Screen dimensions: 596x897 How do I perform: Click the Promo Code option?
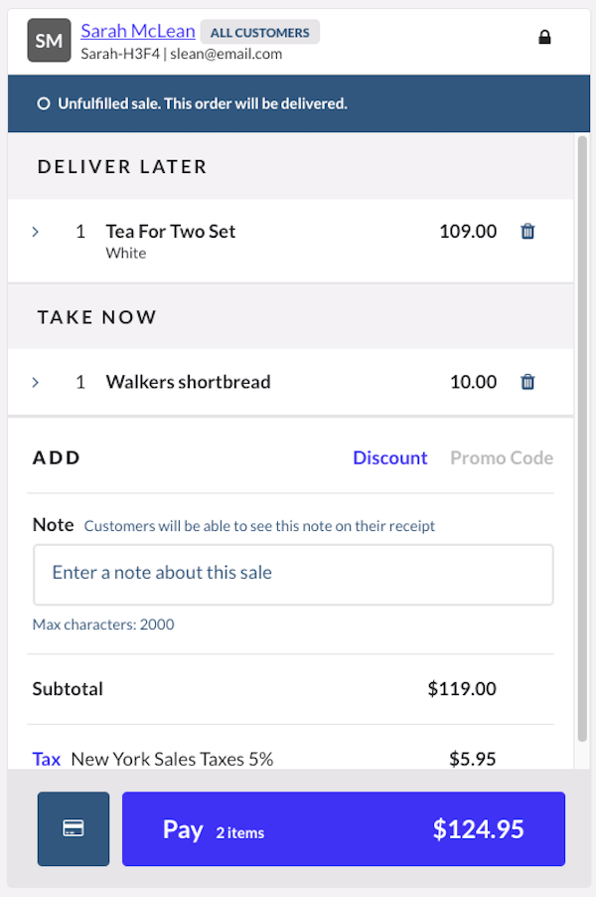pyautogui.click(x=502, y=457)
